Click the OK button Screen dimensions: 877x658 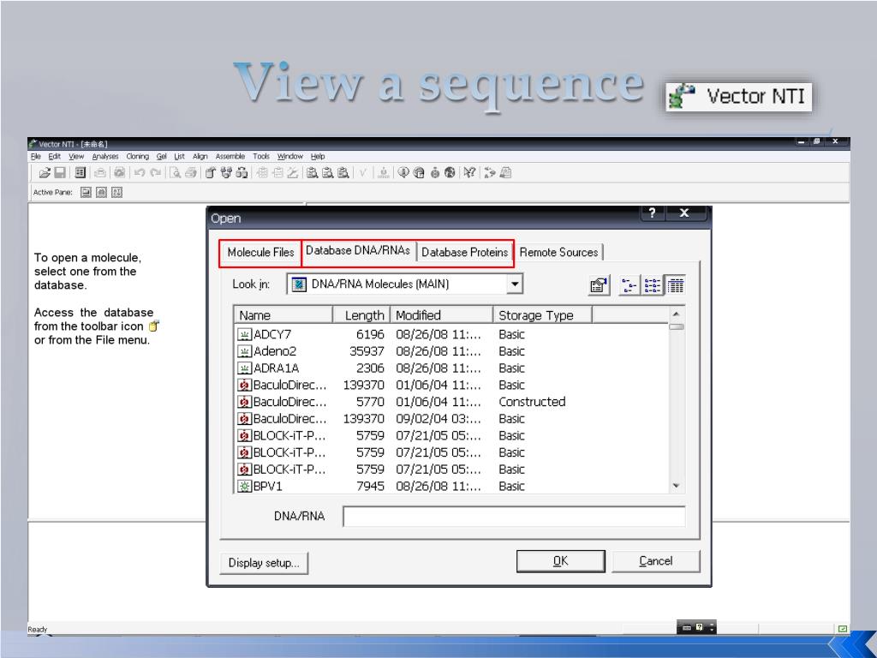(x=560, y=561)
